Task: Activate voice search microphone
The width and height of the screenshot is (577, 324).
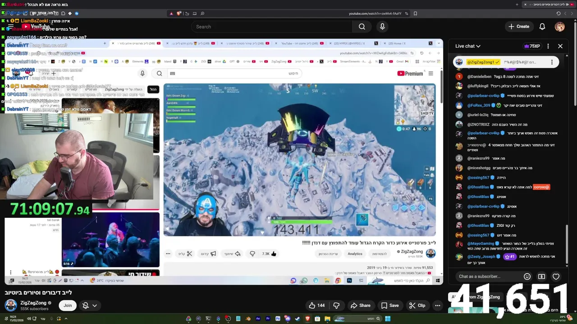Action: click(382, 27)
